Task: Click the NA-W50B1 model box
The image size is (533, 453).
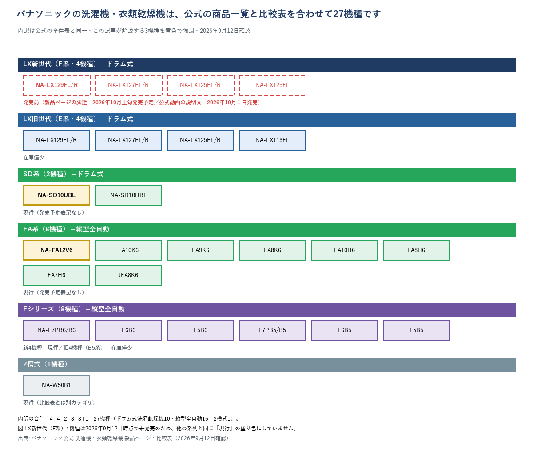Action: (57, 385)
